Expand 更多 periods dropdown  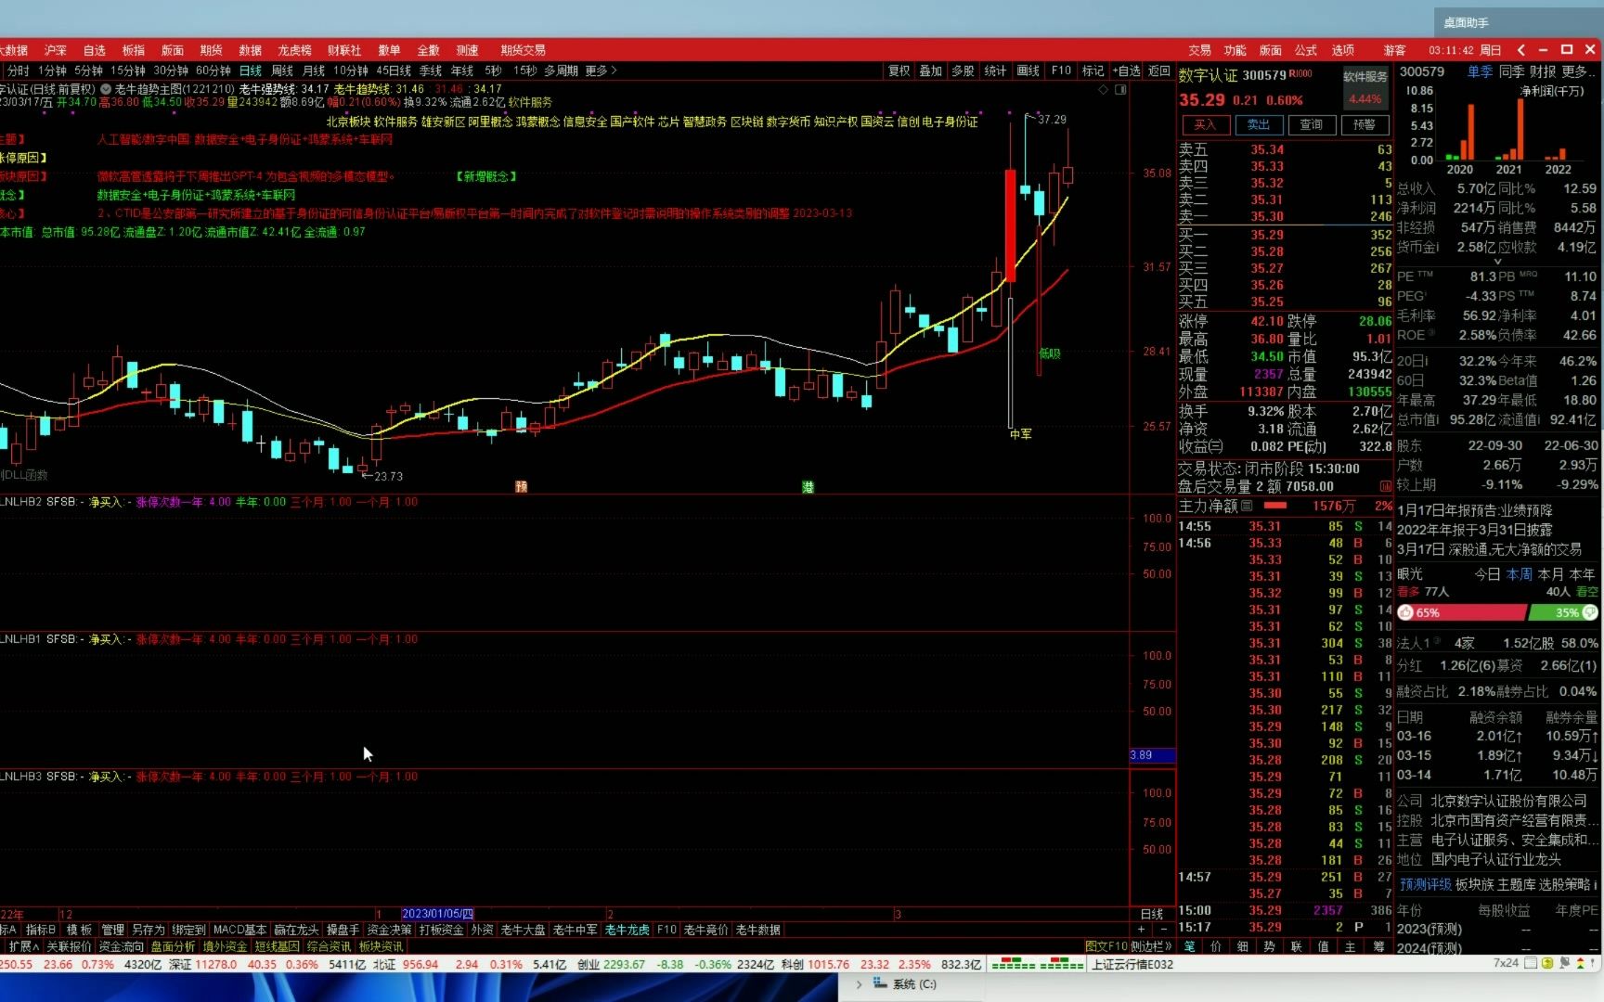[x=601, y=71]
